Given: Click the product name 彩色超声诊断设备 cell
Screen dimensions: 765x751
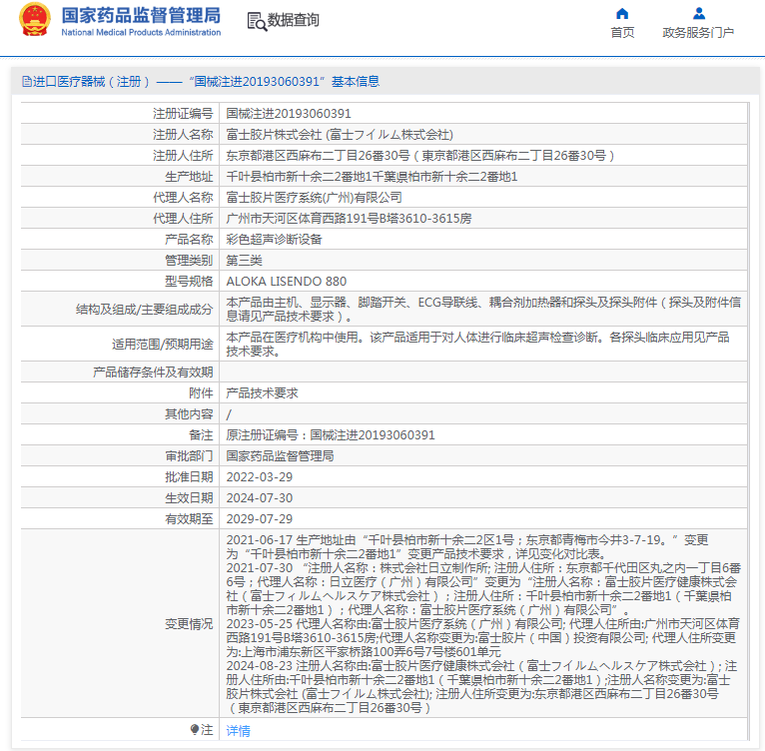Looking at the screenshot, I should tap(274, 240).
